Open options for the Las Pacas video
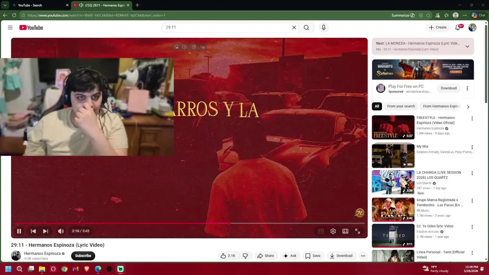489x275 pixels. [x=472, y=201]
